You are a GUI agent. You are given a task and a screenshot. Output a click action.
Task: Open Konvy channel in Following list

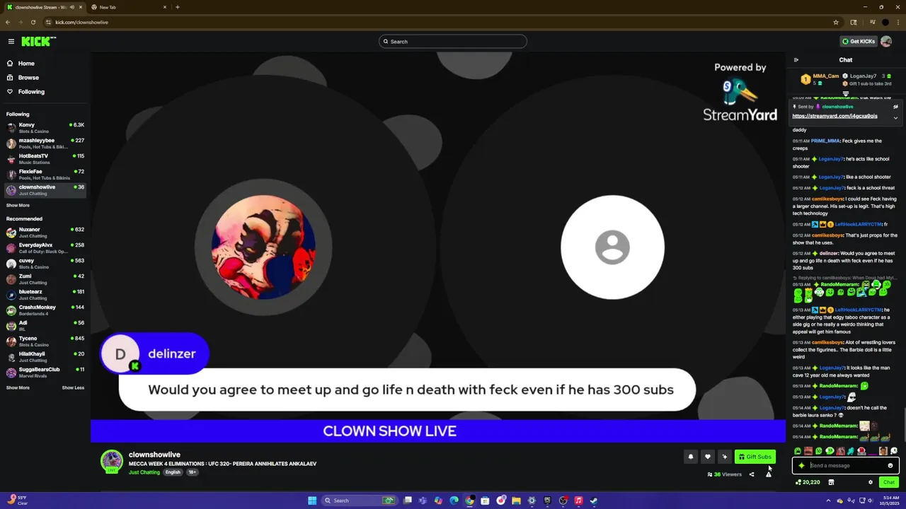click(45, 128)
